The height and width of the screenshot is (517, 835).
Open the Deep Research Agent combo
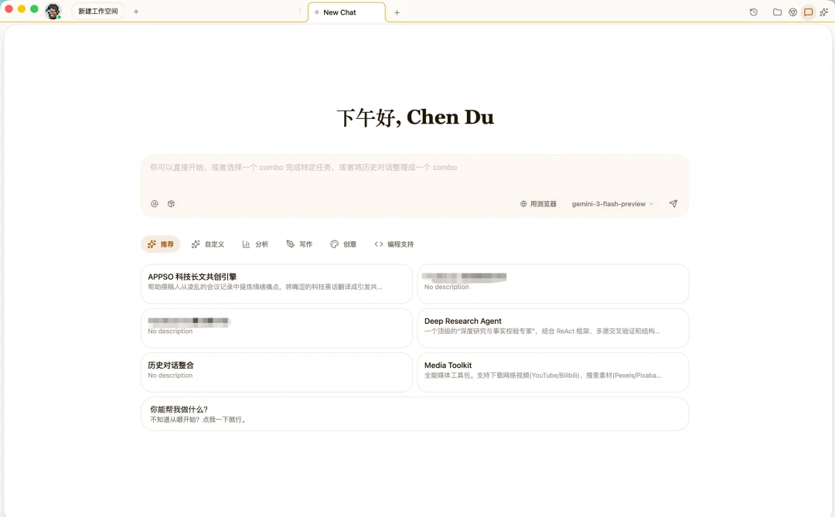(x=554, y=328)
